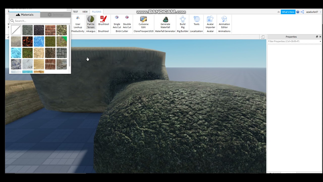Open the Build Rig plugin

(x=182, y=22)
